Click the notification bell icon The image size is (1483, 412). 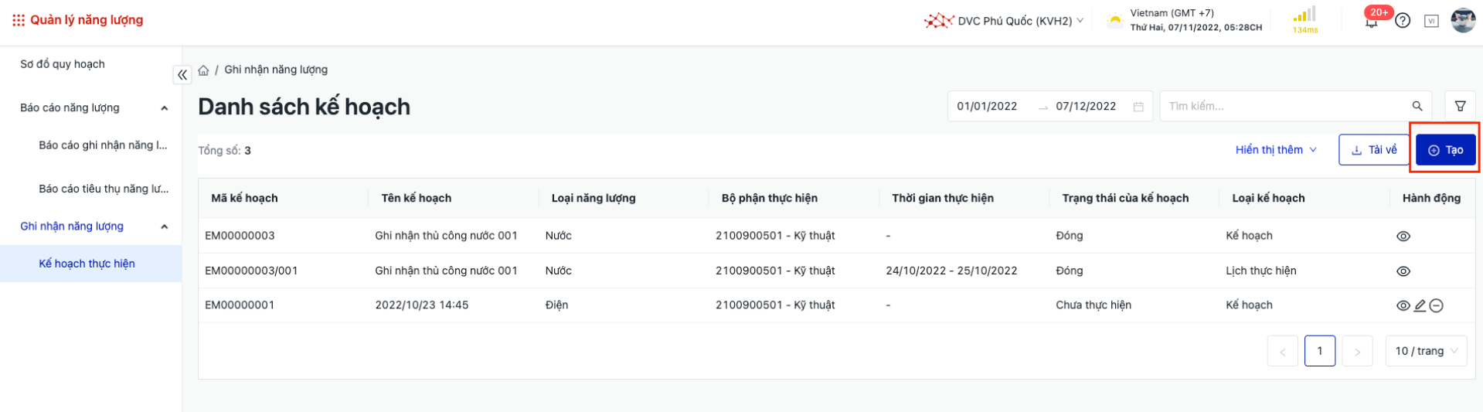pyautogui.click(x=1371, y=22)
